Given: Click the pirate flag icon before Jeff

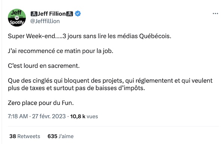Looking at the screenshot, I should tap(34, 14).
